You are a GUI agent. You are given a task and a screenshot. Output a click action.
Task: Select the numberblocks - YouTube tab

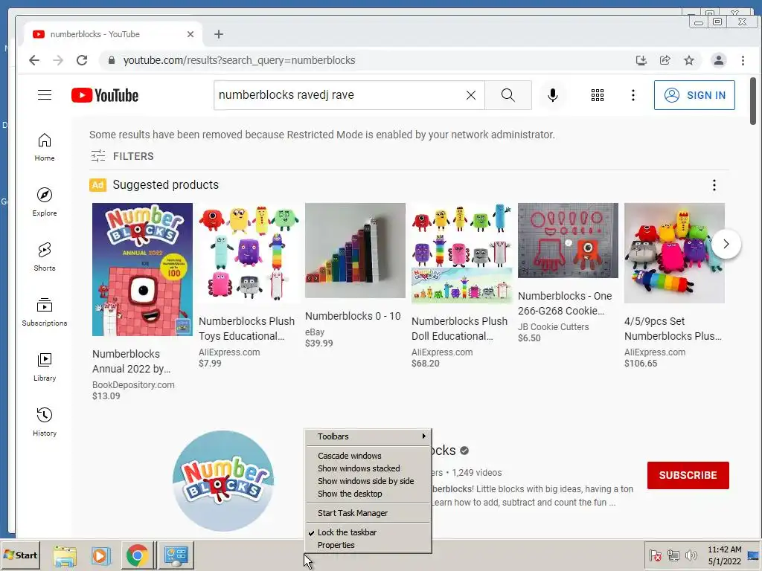pyautogui.click(x=112, y=34)
